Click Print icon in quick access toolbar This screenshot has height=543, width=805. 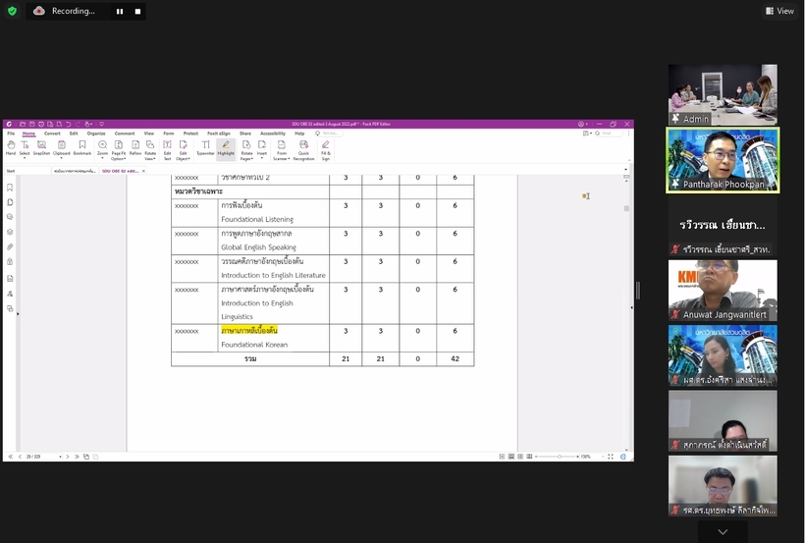(x=41, y=124)
